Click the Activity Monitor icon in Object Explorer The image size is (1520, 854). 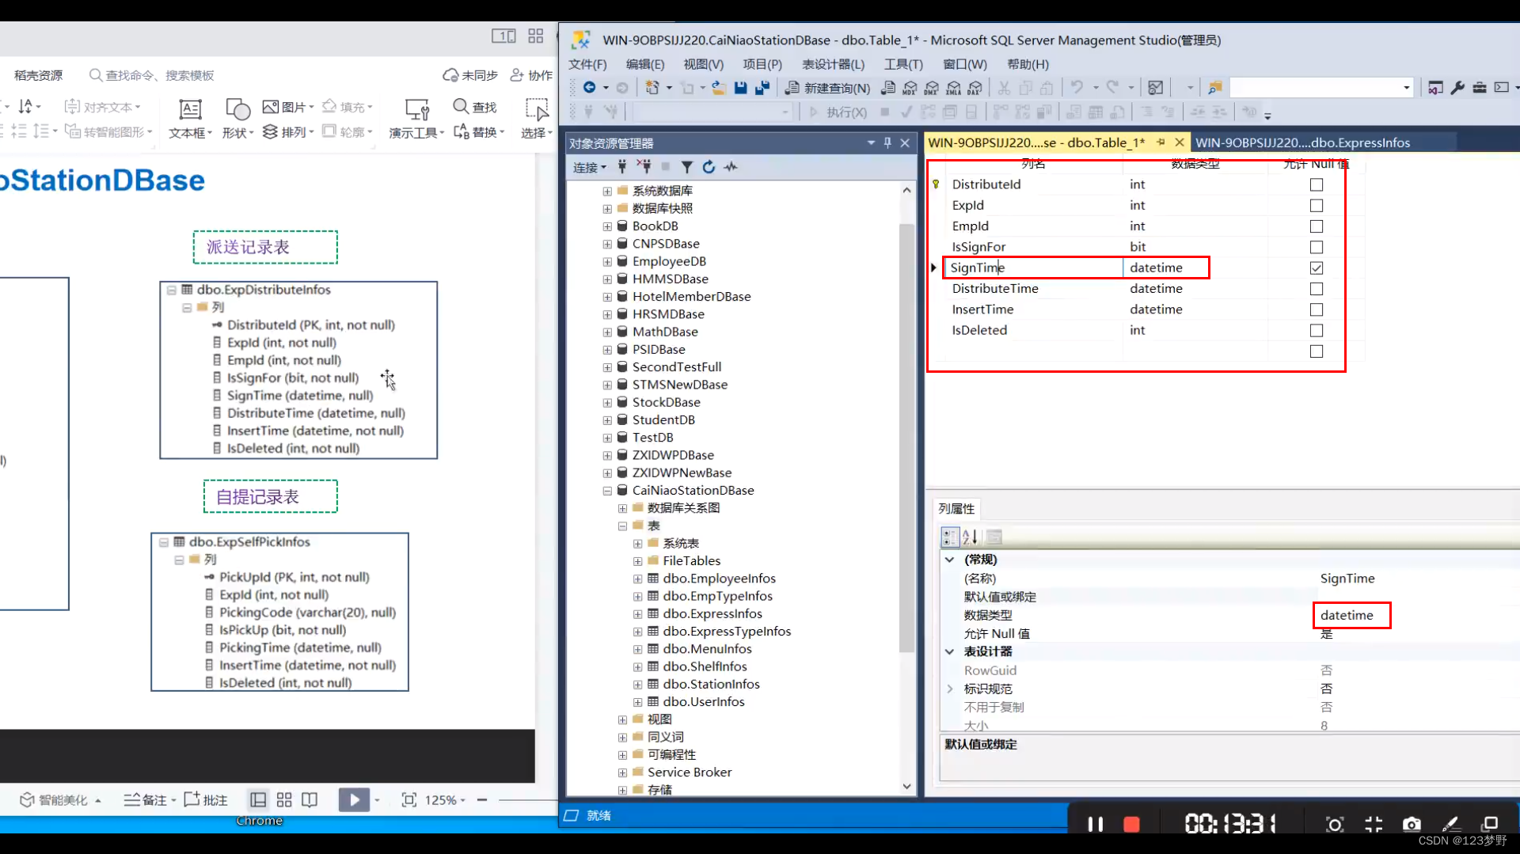tap(730, 167)
